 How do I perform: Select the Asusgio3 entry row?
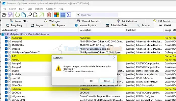point(89,67)
